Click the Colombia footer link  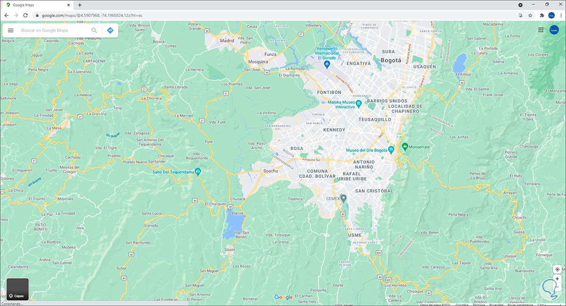[462, 305]
